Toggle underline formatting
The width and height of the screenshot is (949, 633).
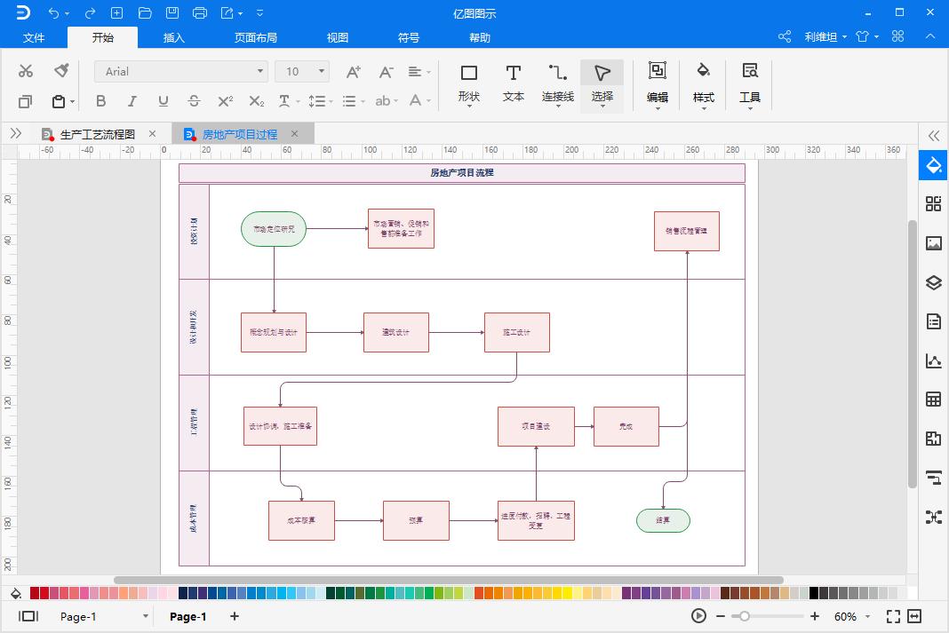point(163,101)
